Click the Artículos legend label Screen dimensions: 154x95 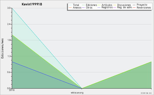[107, 5]
